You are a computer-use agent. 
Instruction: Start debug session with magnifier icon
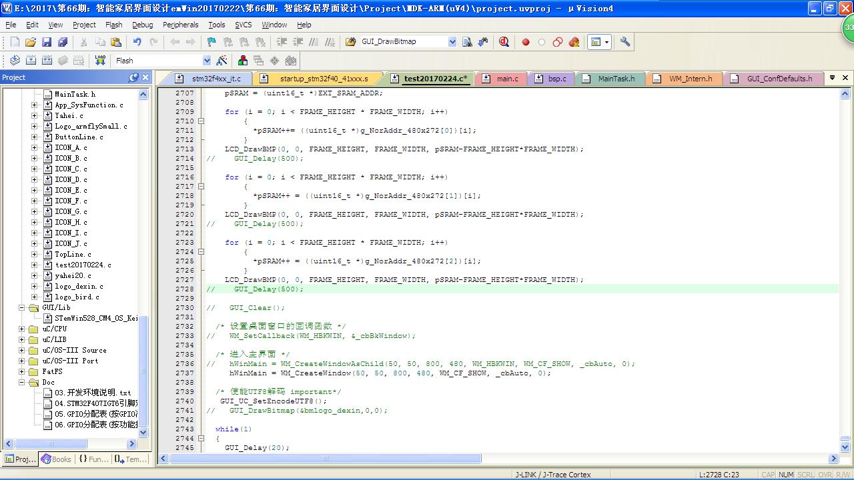(x=504, y=42)
